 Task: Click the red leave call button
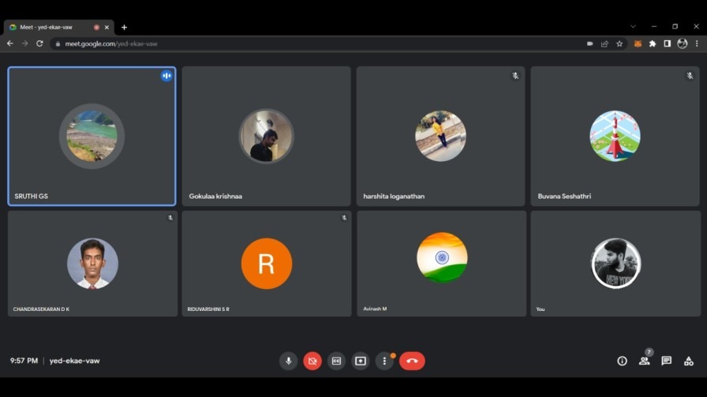coord(412,361)
